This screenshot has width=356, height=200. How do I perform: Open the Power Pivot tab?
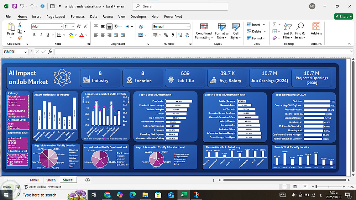click(173, 17)
